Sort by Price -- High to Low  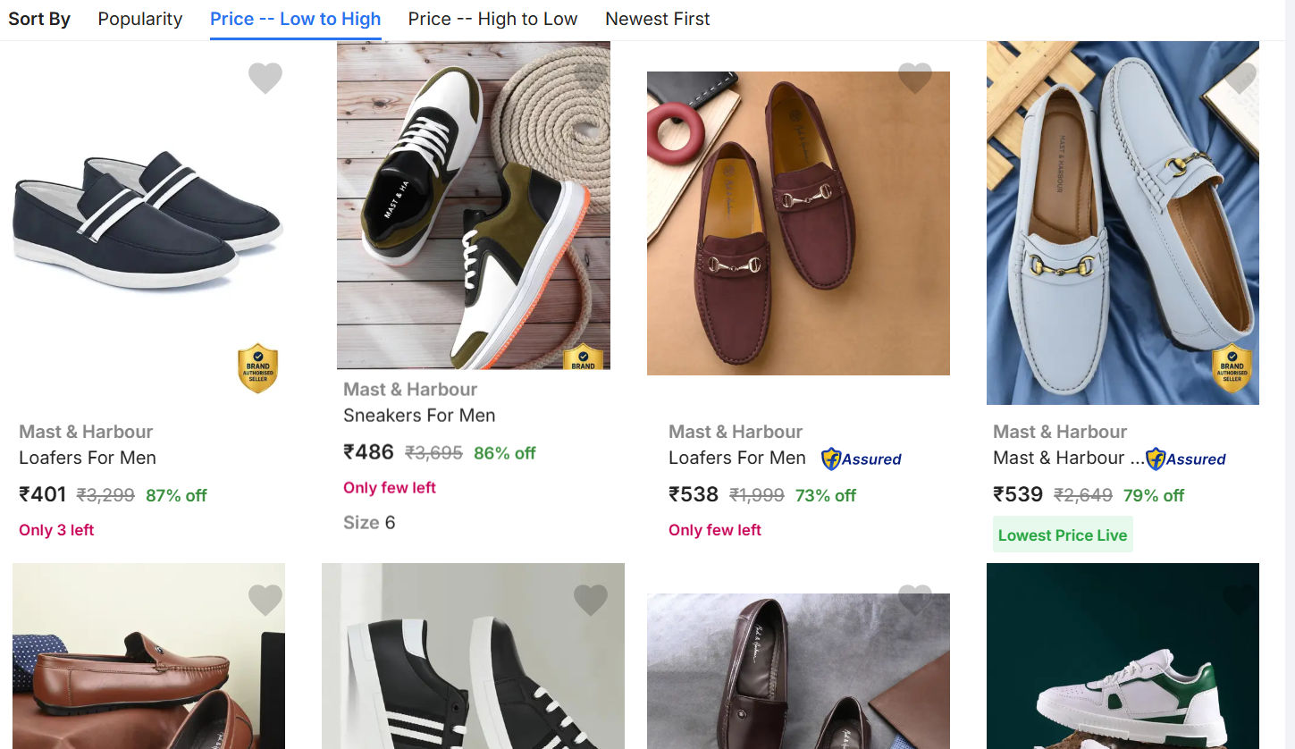pyautogui.click(x=492, y=19)
